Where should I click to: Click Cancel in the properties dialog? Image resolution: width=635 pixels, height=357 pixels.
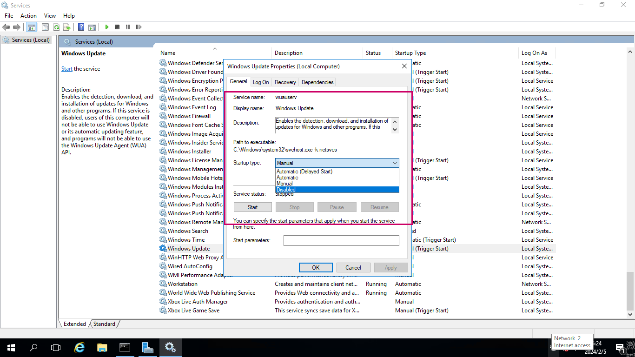(353, 267)
